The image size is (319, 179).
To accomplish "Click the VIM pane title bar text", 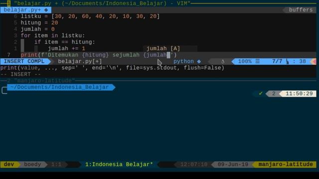I will [x=102, y=3].
